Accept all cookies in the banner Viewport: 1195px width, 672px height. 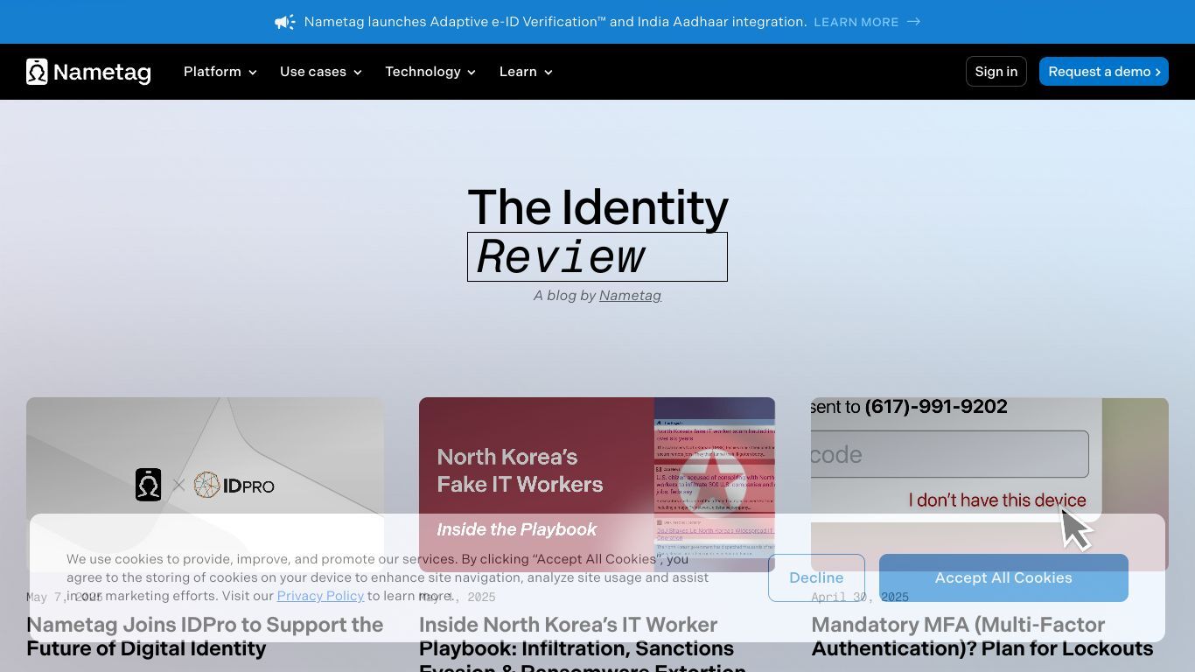[x=1003, y=577]
